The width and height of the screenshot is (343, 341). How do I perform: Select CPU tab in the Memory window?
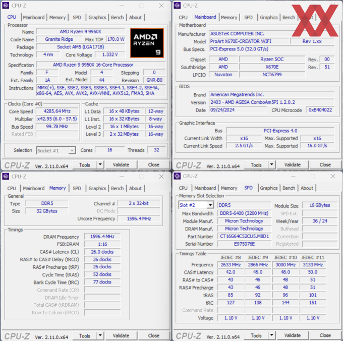point(12,188)
